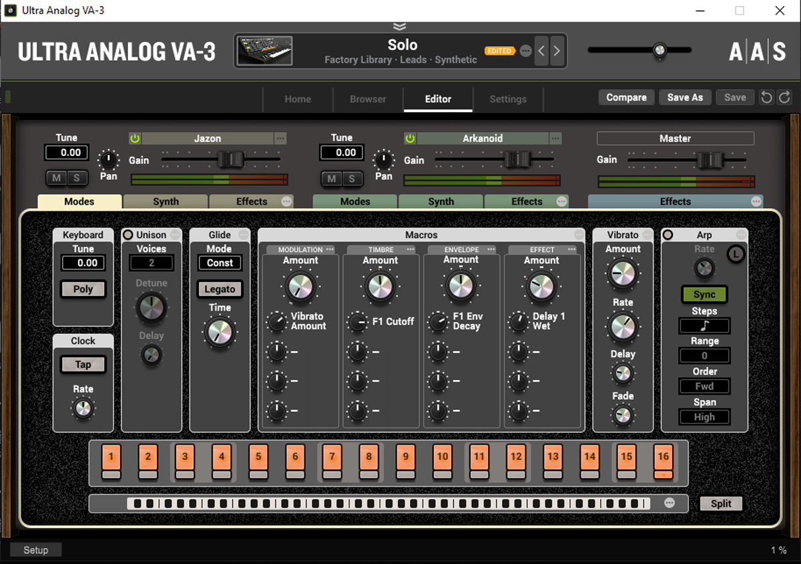Open EFFECT macro ellipsis menu

tap(571, 249)
